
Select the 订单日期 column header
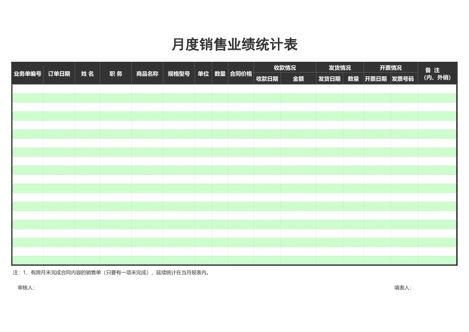pos(59,73)
